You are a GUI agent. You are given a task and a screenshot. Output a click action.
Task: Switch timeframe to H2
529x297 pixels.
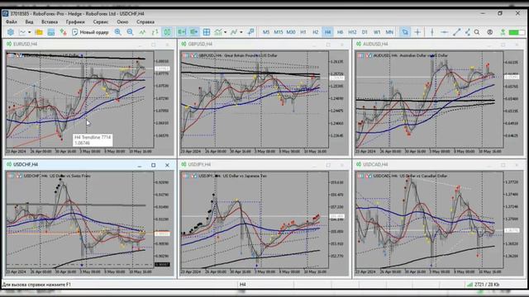315,32
